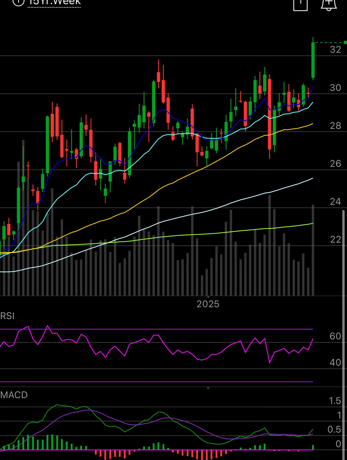Click the vertical scrollbar on right edge

343,335
